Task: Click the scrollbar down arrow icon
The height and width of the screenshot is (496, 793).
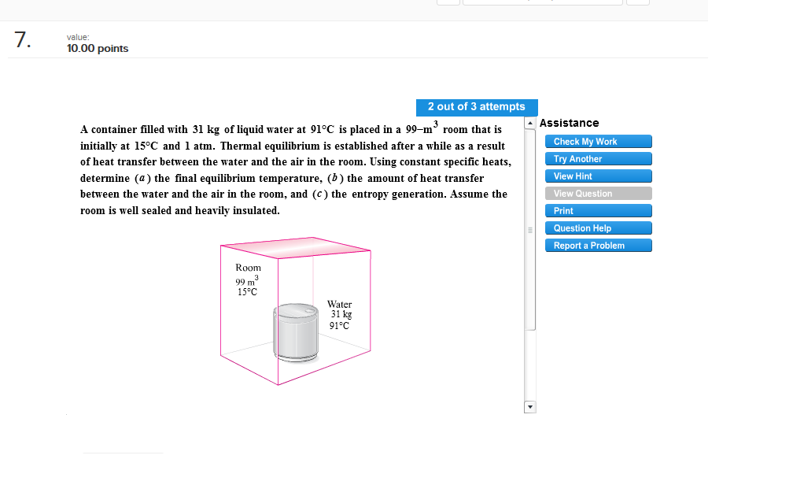Action: pyautogui.click(x=529, y=406)
